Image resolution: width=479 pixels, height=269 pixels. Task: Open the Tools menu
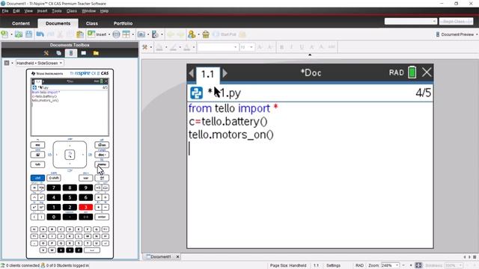click(x=57, y=10)
